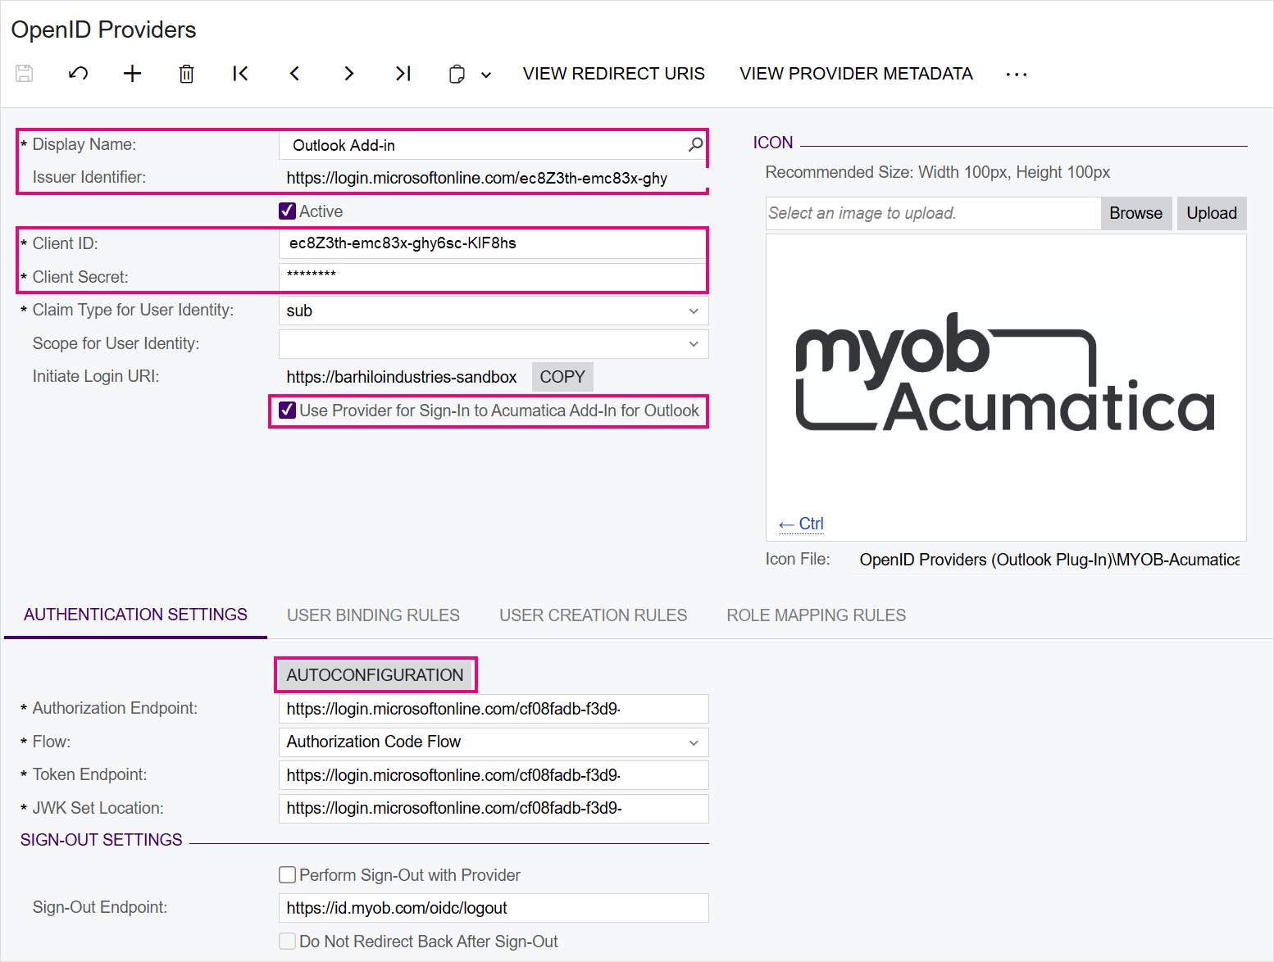Click the Undo icon in the toolbar
Screen dimensions: 1274x962
[x=78, y=74]
